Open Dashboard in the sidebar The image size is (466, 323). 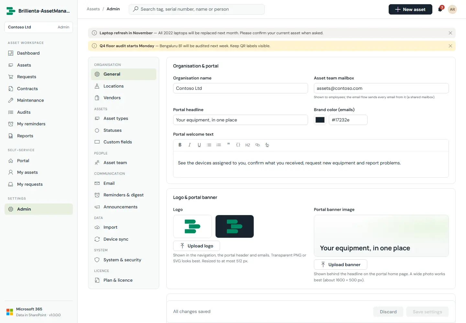click(x=39, y=53)
